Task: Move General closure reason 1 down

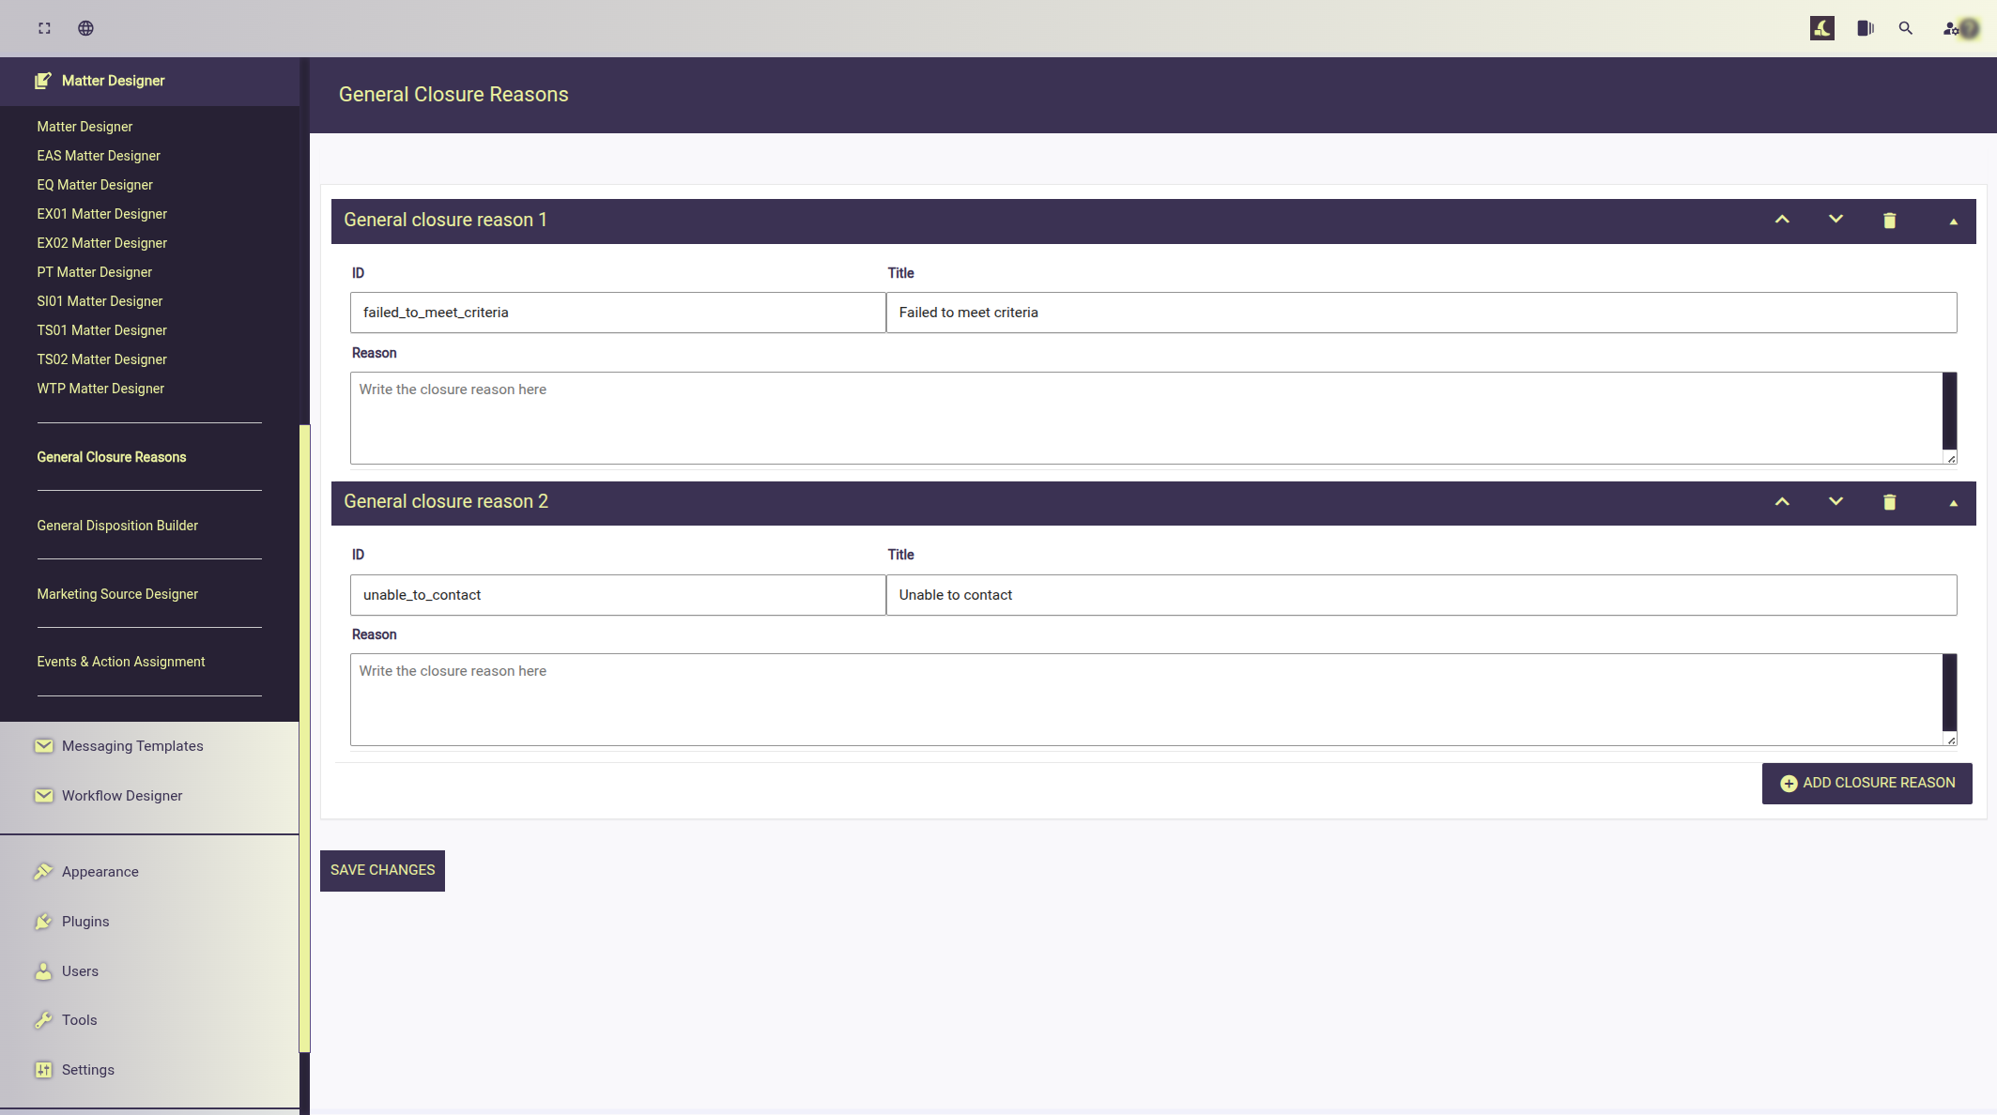Action: [x=1836, y=220]
